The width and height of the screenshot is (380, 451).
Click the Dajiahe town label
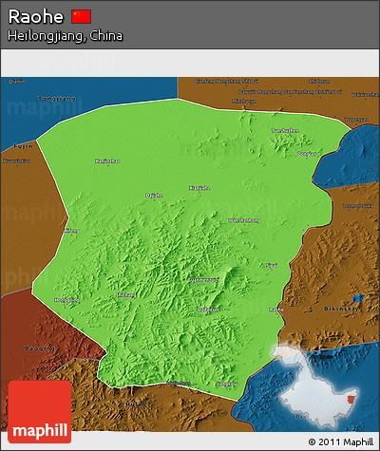[x=154, y=196]
